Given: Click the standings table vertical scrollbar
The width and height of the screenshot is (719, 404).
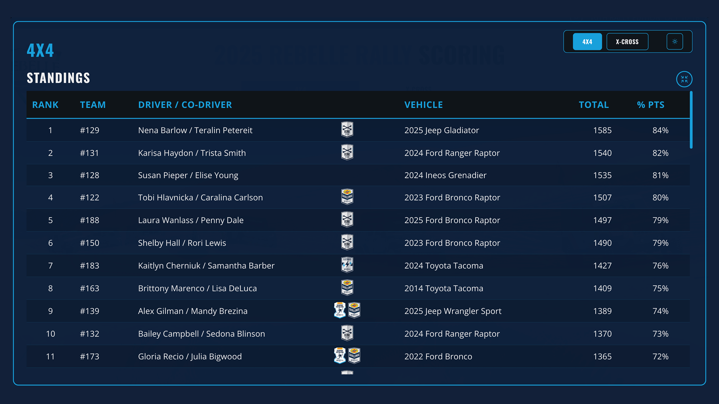Looking at the screenshot, I should (x=691, y=120).
